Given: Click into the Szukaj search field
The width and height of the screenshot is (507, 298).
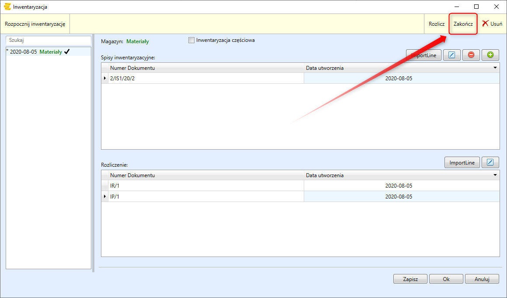Looking at the screenshot, I should 48,40.
